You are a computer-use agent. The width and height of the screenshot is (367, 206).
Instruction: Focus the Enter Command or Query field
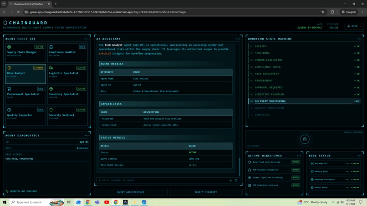click(x=164, y=180)
